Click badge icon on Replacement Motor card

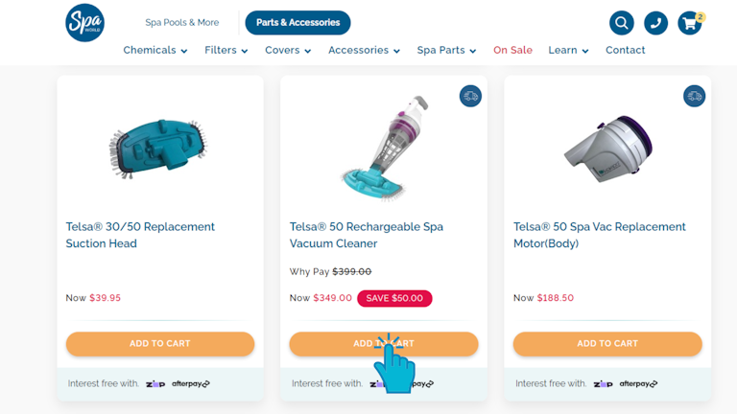click(x=694, y=96)
